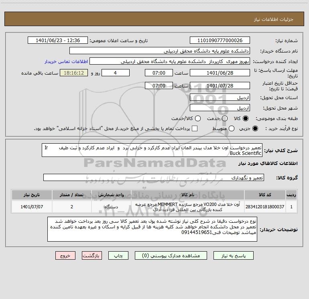Viewport: 309px width, 299px height.
Task: Click the 'چاپ' print button
Action: 118,256
